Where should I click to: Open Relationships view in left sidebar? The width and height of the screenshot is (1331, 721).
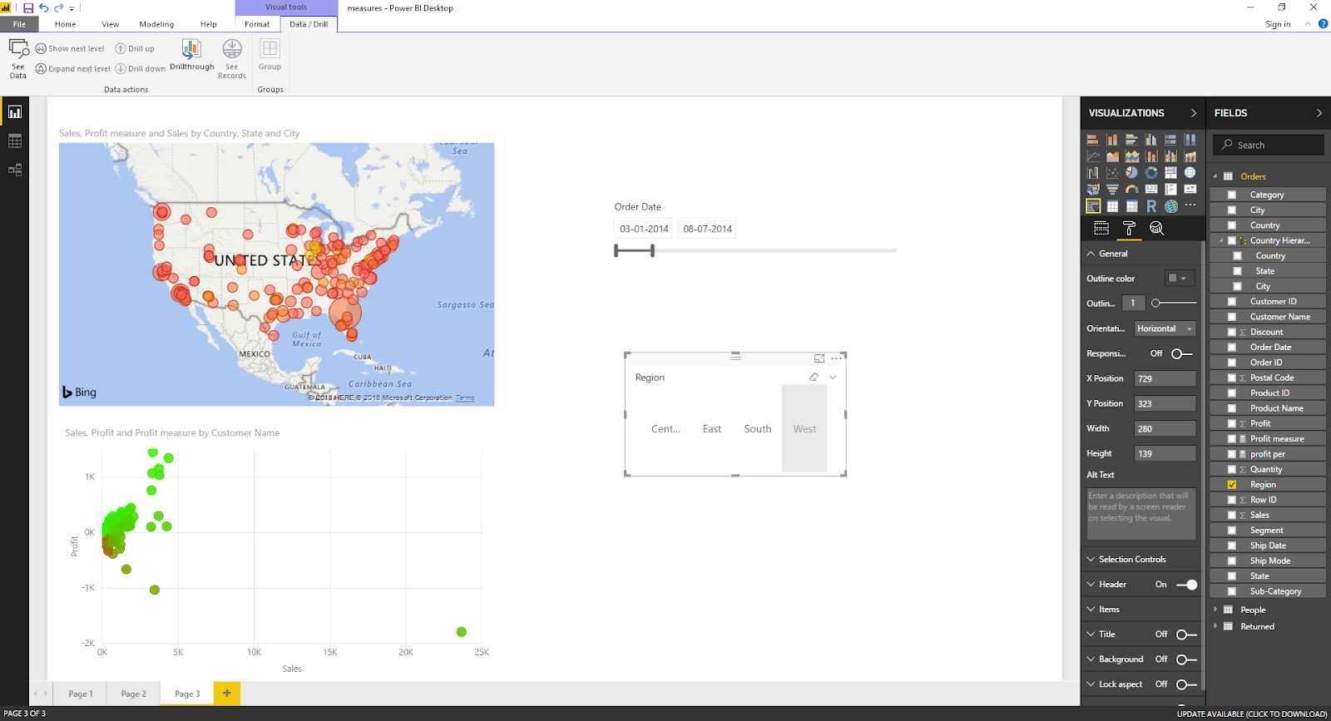click(15, 170)
